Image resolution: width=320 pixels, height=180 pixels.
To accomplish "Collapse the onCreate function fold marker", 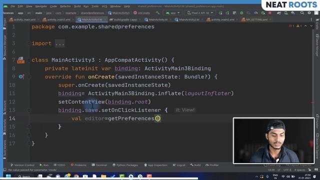I will pos(29,77).
